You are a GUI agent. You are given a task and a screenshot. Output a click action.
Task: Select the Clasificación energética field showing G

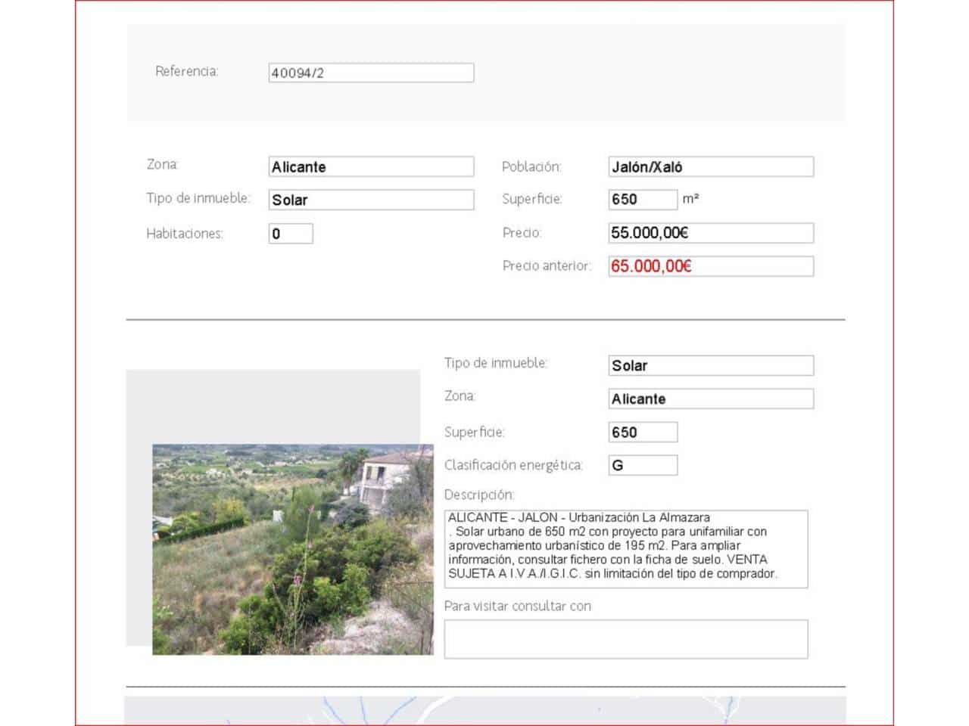[643, 464]
